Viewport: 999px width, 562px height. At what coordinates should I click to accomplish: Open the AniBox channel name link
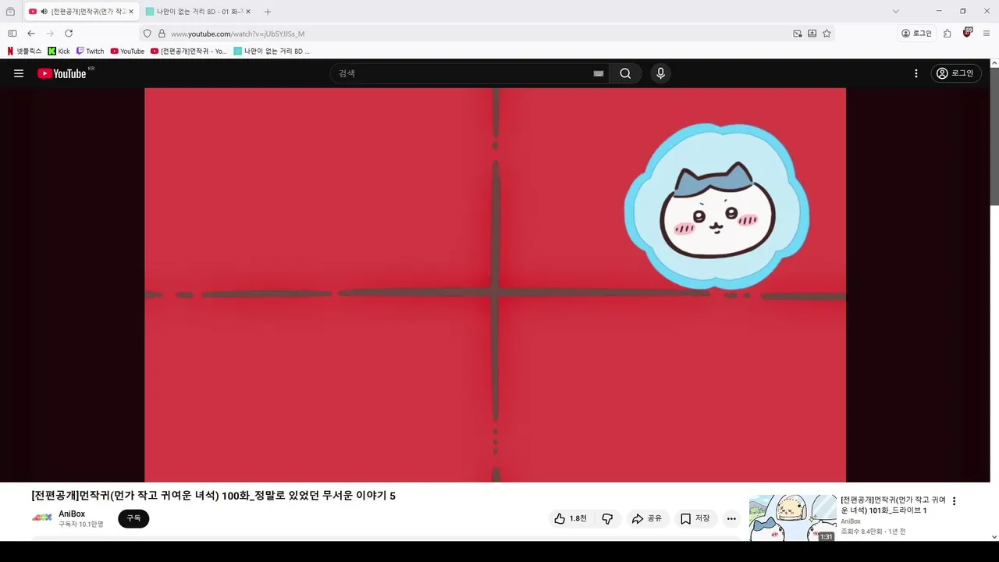(72, 514)
